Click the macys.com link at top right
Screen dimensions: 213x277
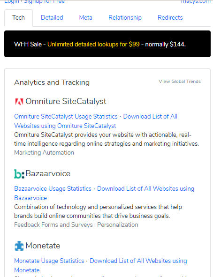point(196,2)
